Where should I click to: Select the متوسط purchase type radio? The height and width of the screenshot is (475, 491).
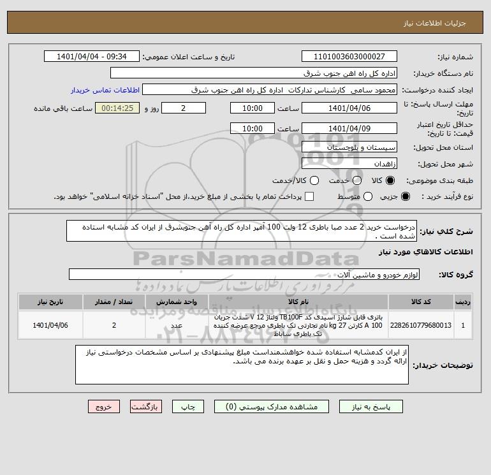point(368,196)
